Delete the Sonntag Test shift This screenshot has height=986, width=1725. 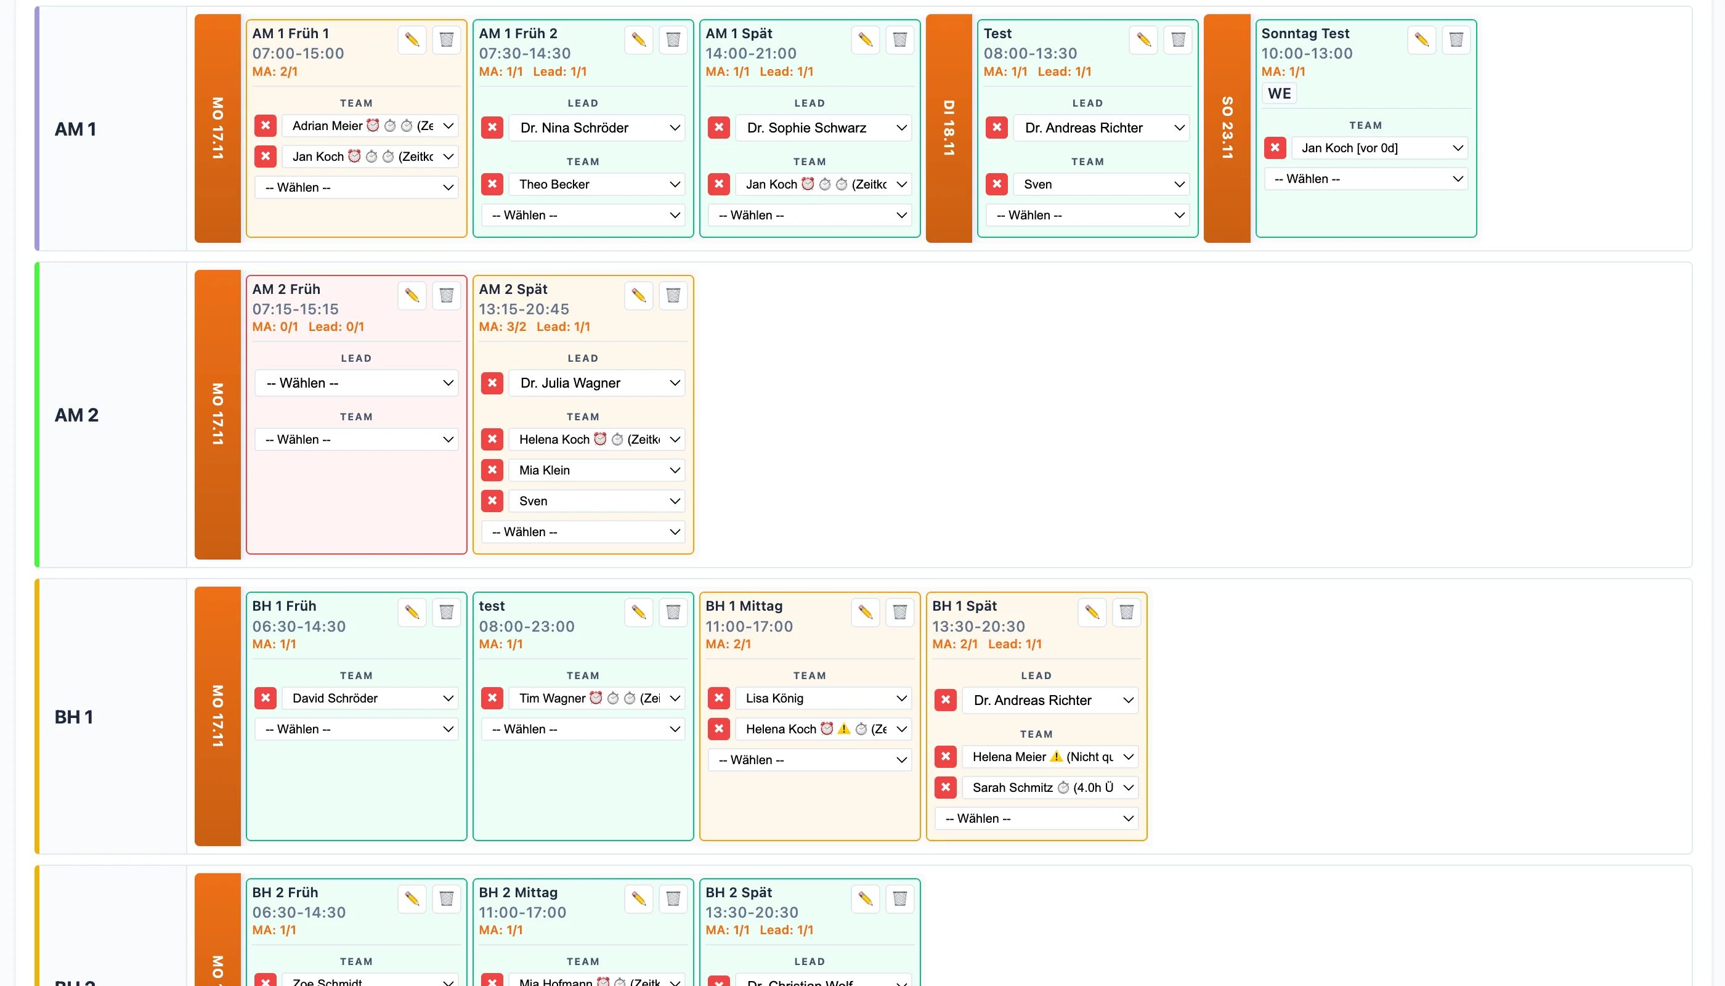pyautogui.click(x=1456, y=39)
